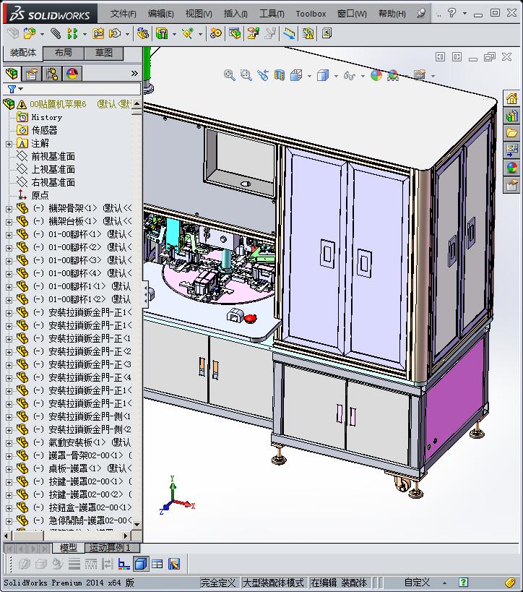Open the Design Library task pane icon

coord(511,116)
